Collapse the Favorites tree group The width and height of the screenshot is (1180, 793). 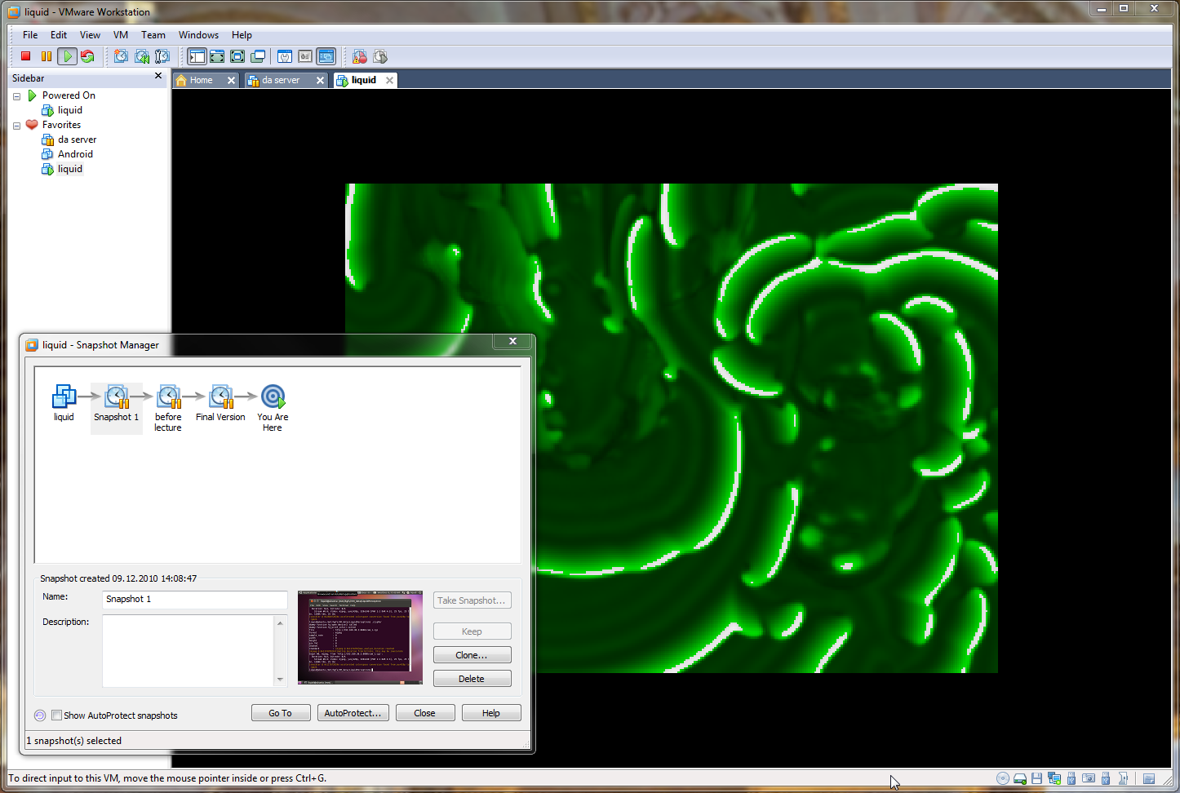16,126
